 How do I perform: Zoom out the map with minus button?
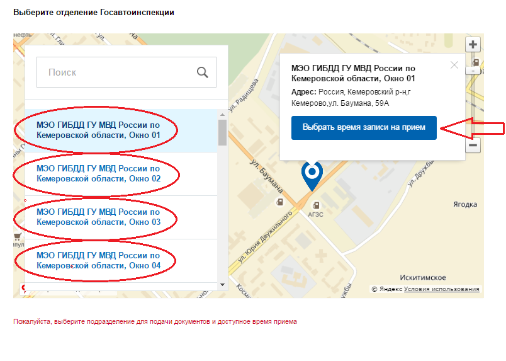(x=473, y=146)
